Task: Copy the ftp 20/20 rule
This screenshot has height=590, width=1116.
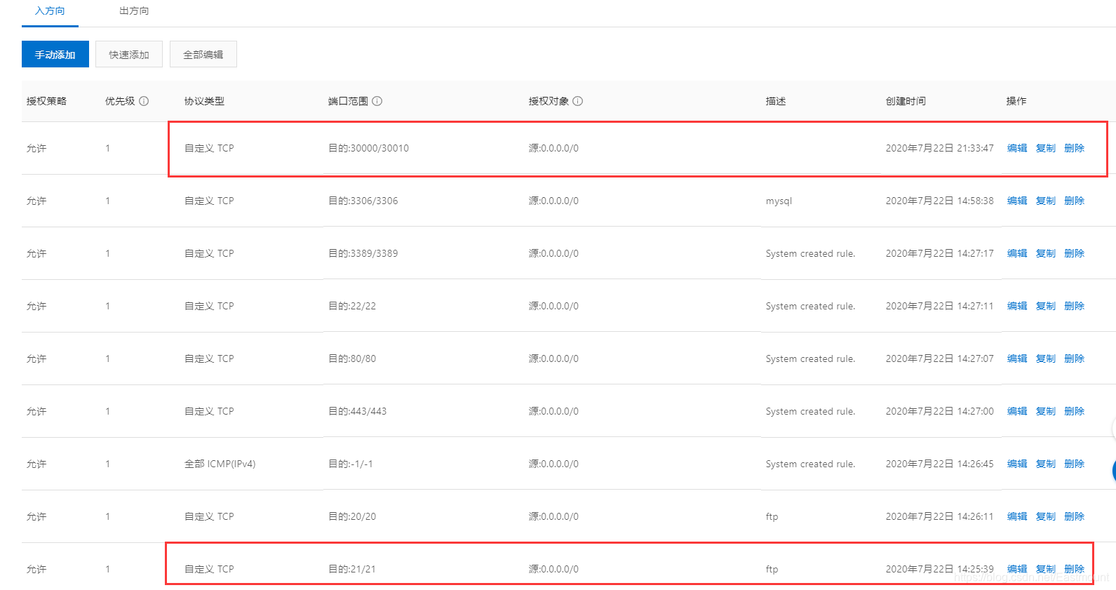Action: [x=1046, y=516]
